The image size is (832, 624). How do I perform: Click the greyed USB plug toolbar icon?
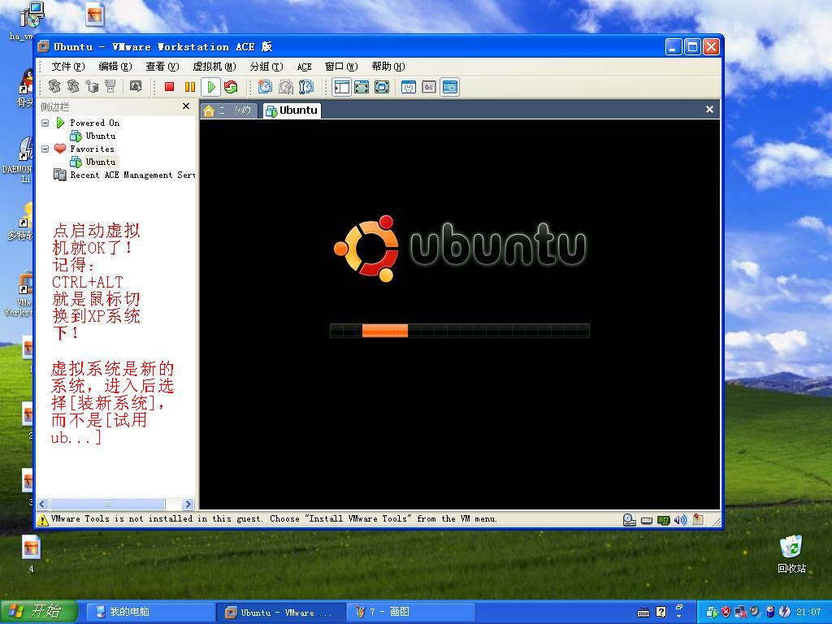click(x=110, y=86)
